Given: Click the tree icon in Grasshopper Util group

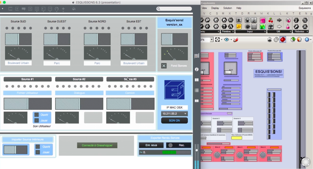Looking at the screenshot, I should pos(271,26).
